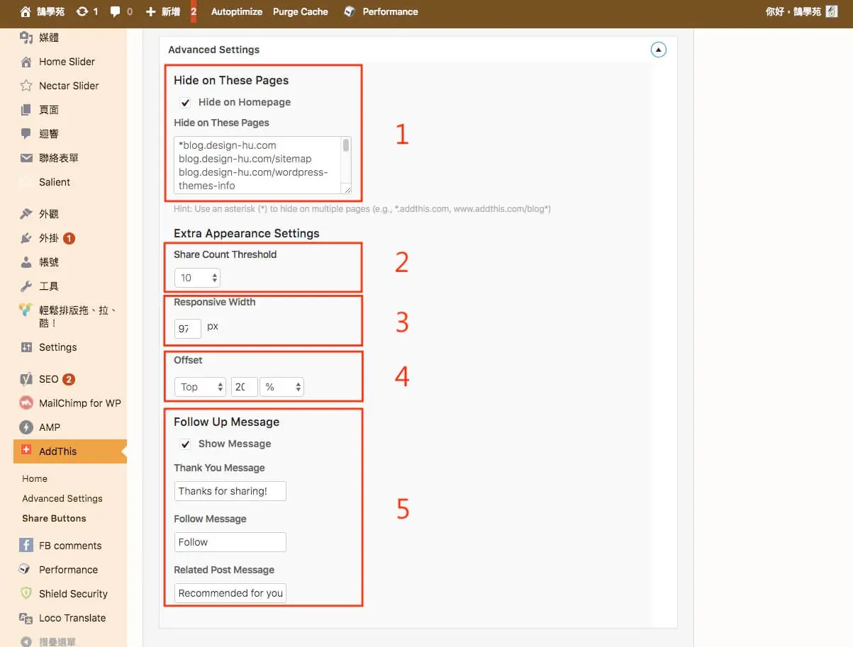Click the Yoast SEO icon in sidebar
This screenshot has width=853, height=647.
26,379
